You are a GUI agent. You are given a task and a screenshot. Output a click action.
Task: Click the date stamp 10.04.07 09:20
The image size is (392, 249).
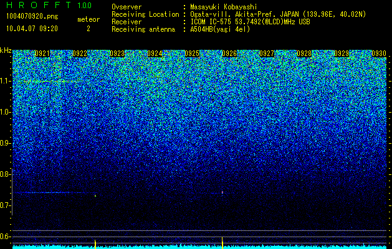(32, 29)
